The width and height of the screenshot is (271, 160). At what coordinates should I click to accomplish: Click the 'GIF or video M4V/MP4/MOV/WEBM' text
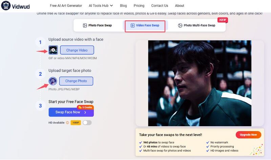click(72, 58)
